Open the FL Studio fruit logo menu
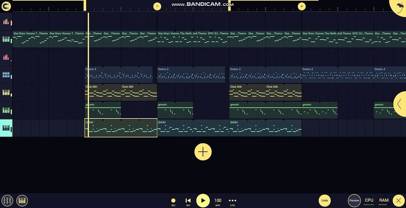406x208 pixels. click(x=398, y=8)
